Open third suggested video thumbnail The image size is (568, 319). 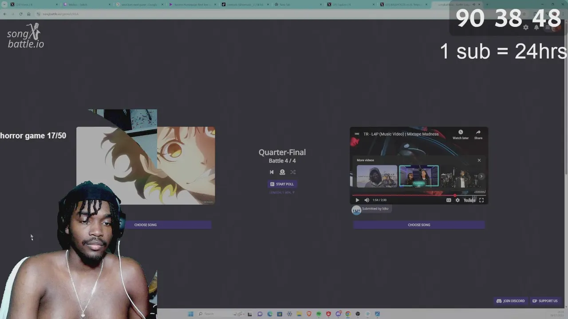pyautogui.click(x=460, y=176)
